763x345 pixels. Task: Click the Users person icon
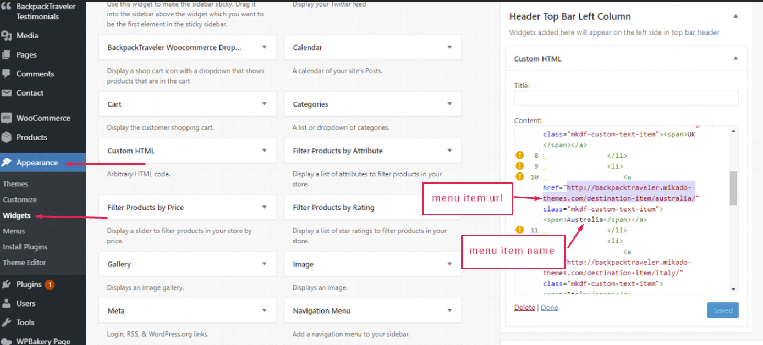(7, 303)
